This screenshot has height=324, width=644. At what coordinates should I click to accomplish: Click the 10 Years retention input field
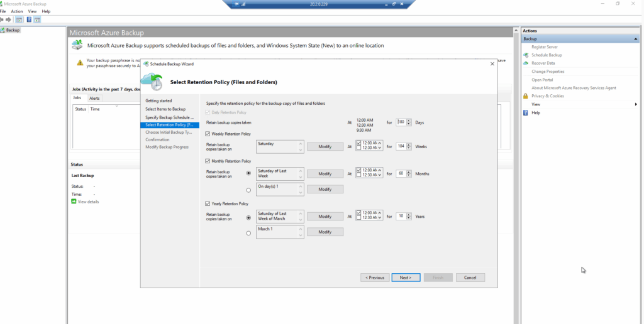(x=401, y=216)
